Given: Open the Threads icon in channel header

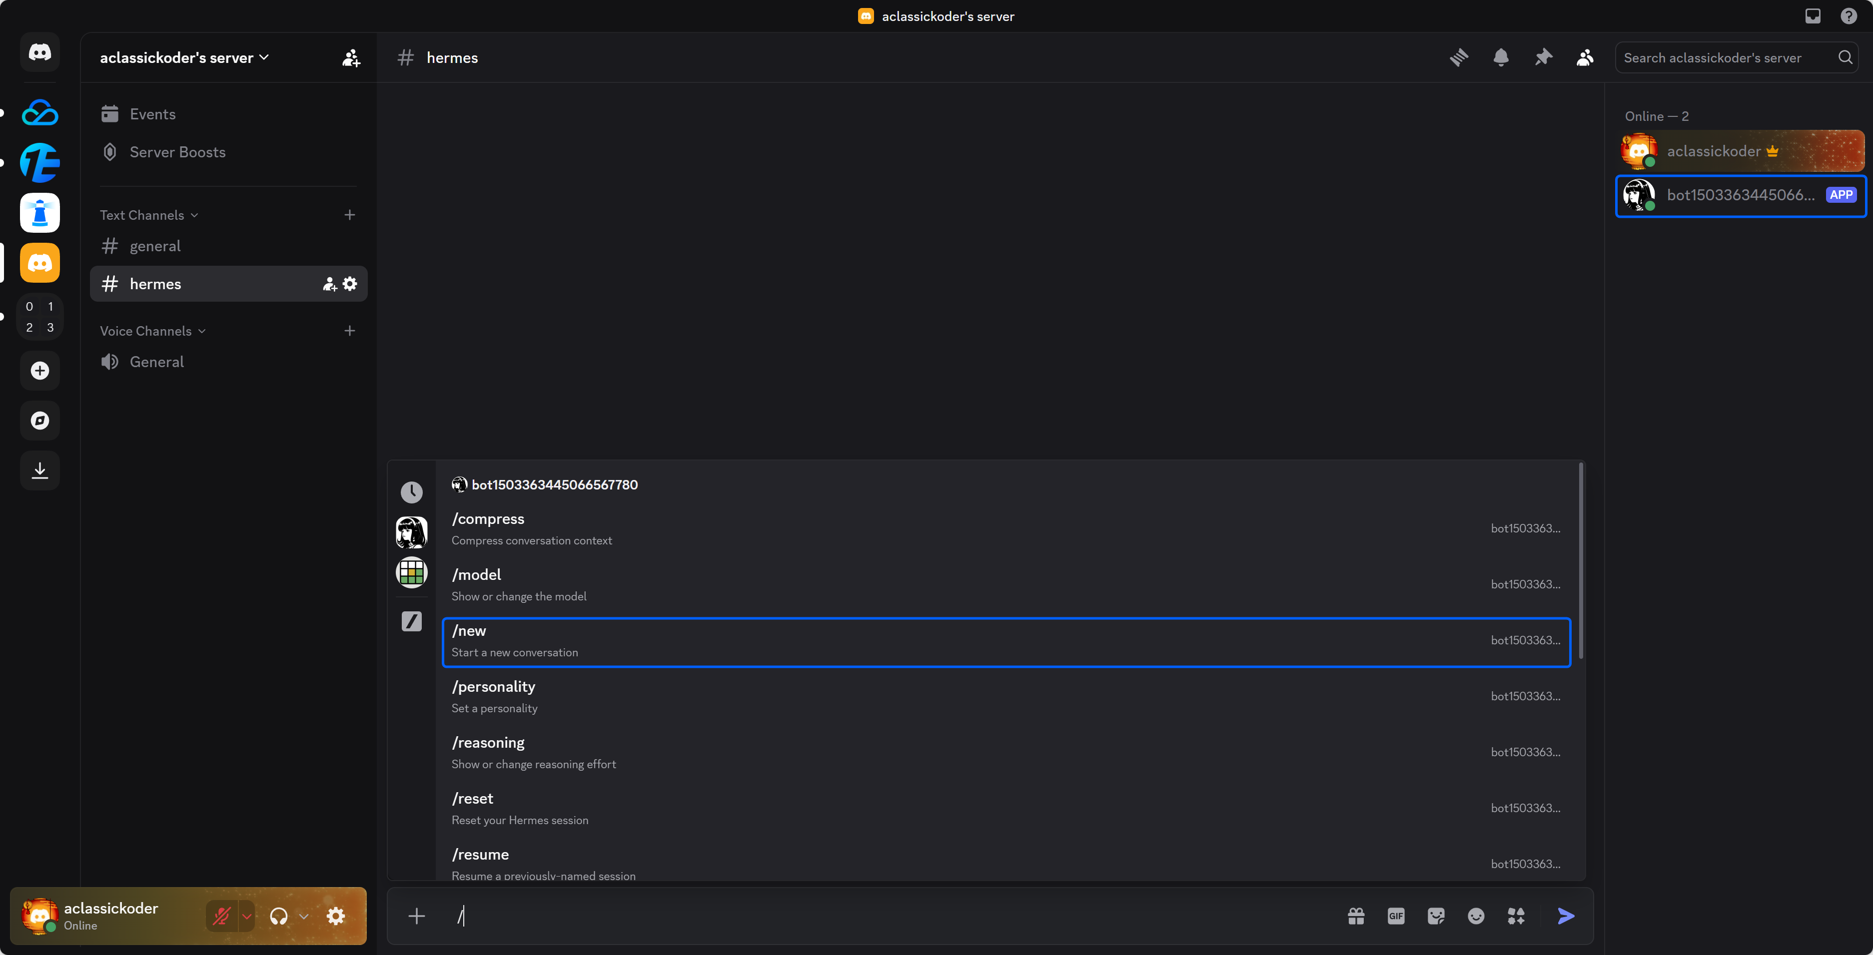Looking at the screenshot, I should [1459, 57].
